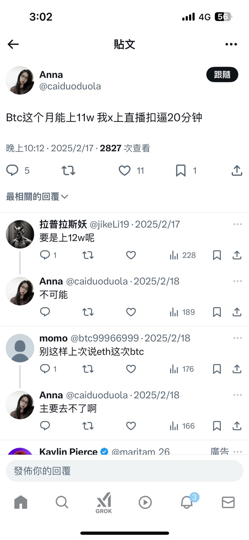Screen dimensions: 249x540
Task: Open the Messages envelope tab
Action: click(228, 502)
